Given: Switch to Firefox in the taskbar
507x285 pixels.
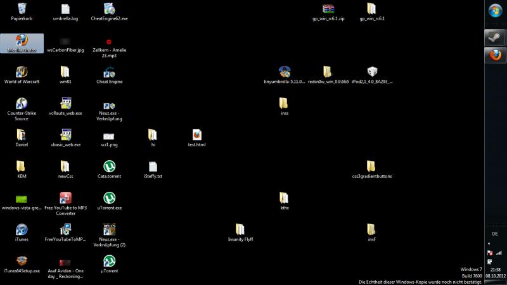Looking at the screenshot, I should pyautogui.click(x=494, y=55).
